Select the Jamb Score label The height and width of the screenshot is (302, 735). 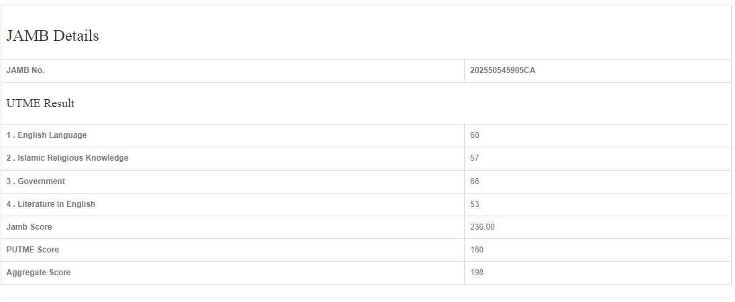click(x=29, y=227)
